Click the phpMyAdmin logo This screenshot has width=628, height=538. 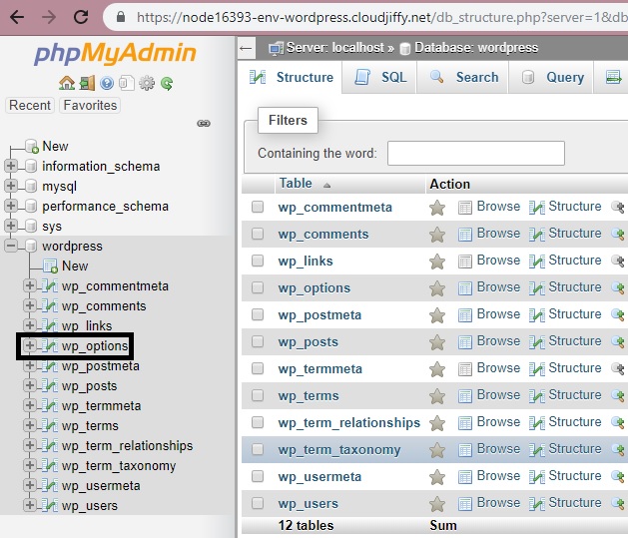tap(116, 53)
